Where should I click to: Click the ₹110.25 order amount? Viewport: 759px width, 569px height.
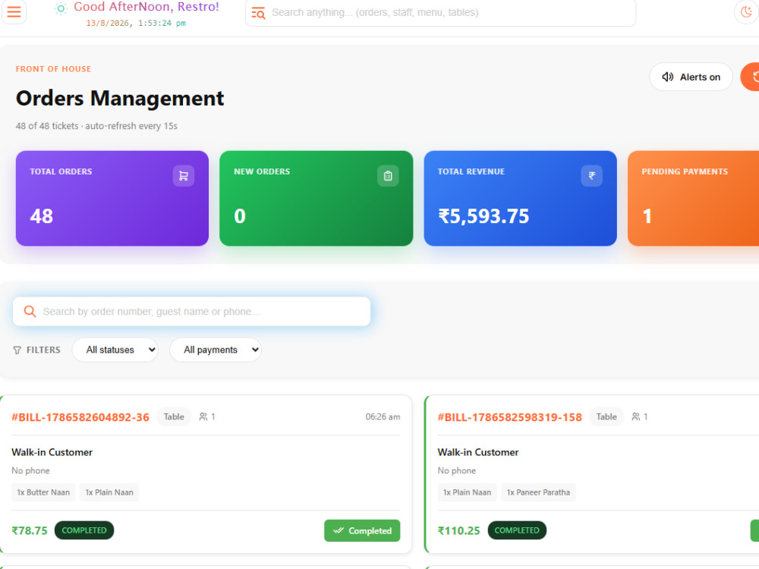coord(458,531)
